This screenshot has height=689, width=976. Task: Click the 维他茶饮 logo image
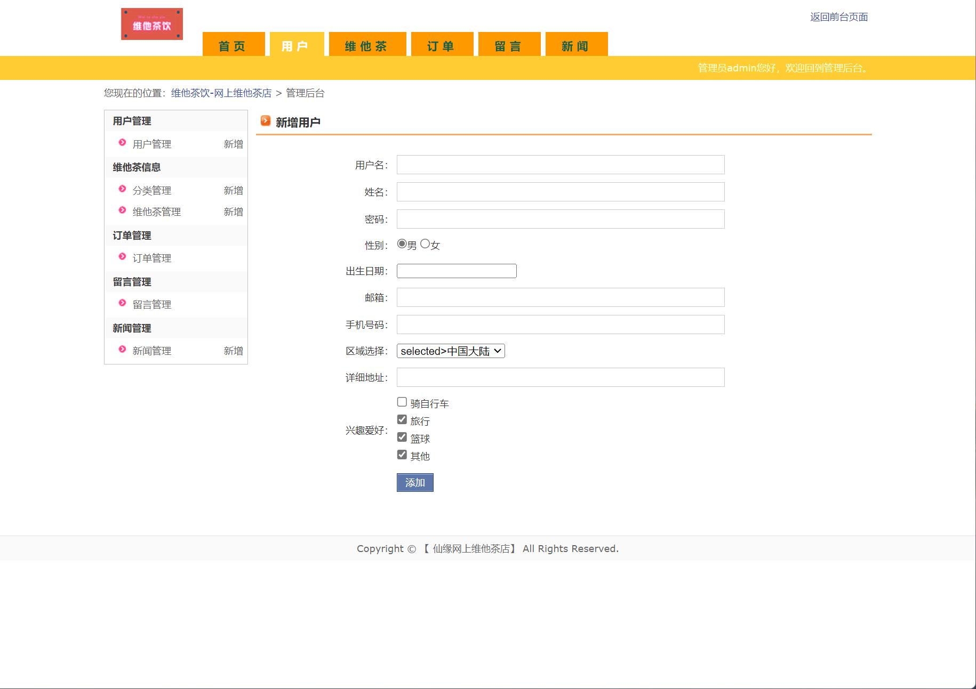click(151, 23)
